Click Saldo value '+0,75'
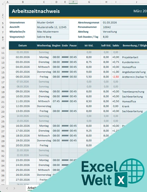Screen dimensions: 147x192 click(x=116, y=62)
